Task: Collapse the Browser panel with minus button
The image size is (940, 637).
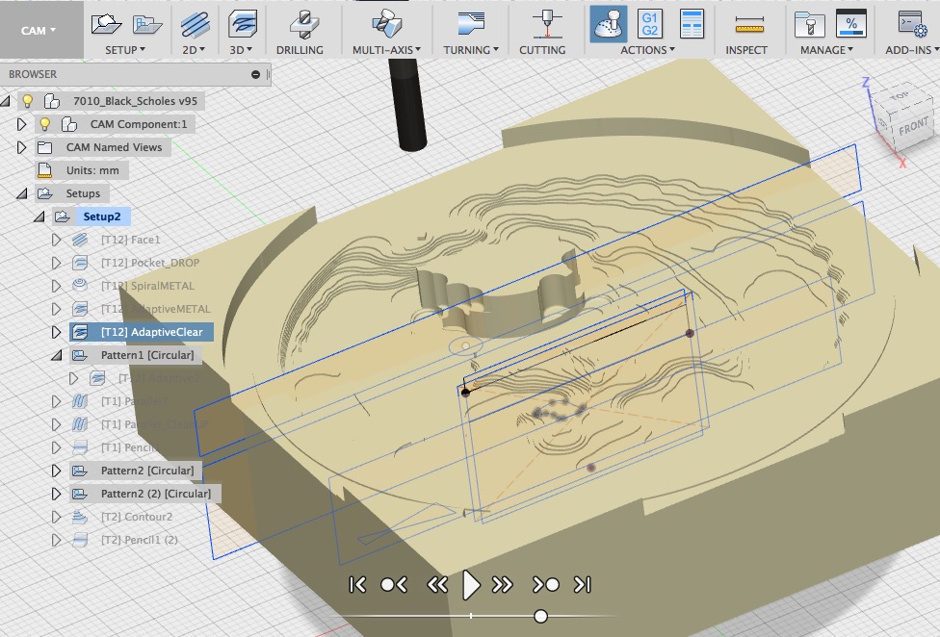Action: click(x=255, y=74)
